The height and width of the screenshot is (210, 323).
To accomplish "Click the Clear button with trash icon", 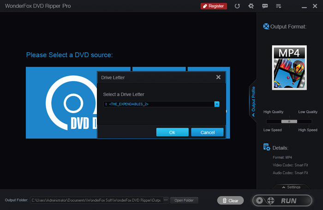I will [230, 200].
